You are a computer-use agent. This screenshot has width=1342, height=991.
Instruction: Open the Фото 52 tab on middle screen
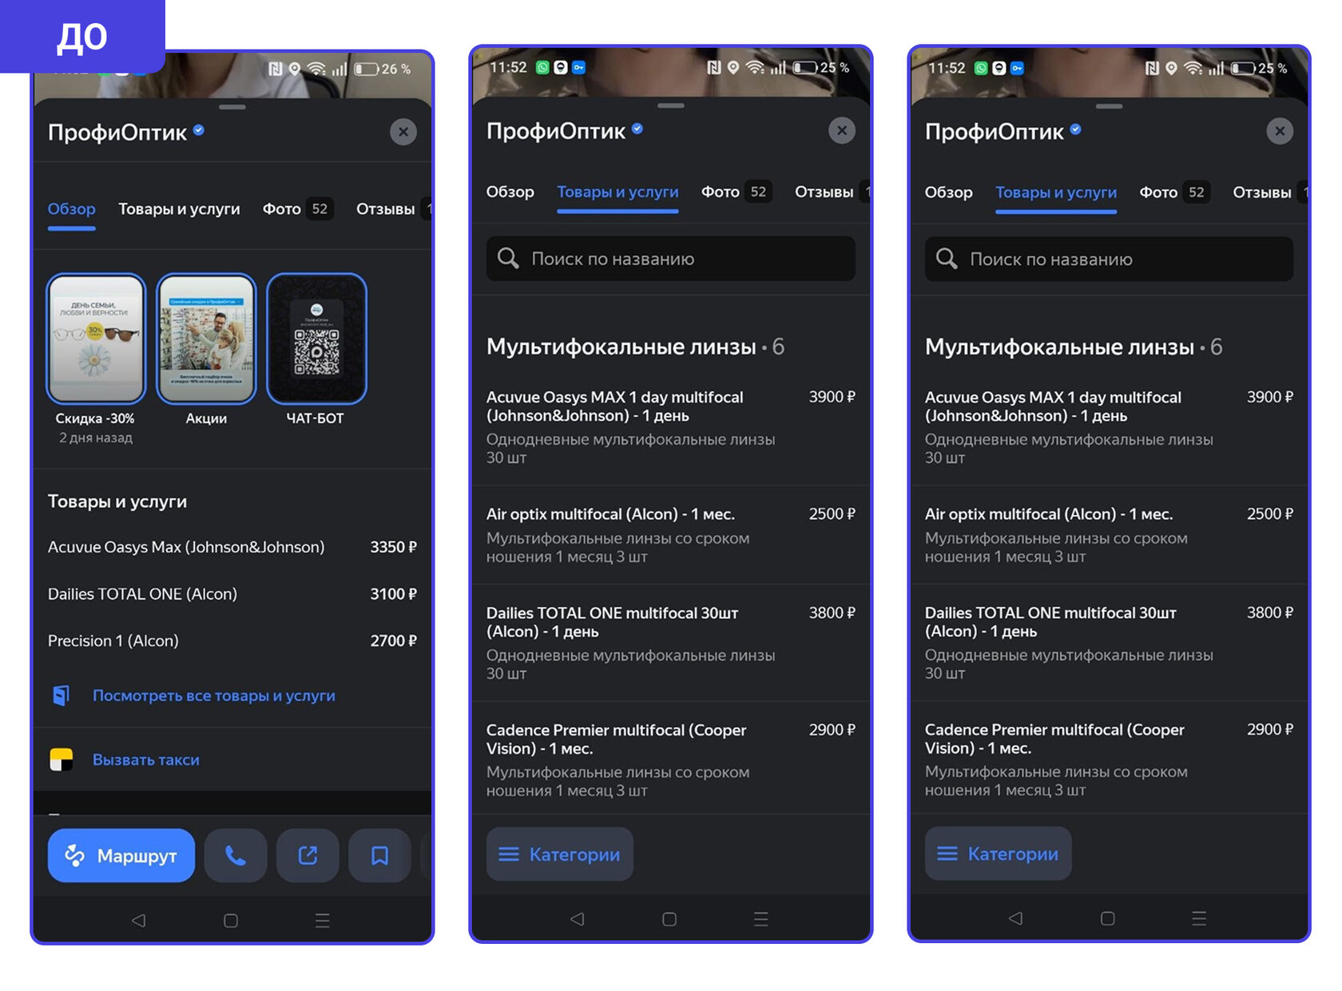coord(736,192)
